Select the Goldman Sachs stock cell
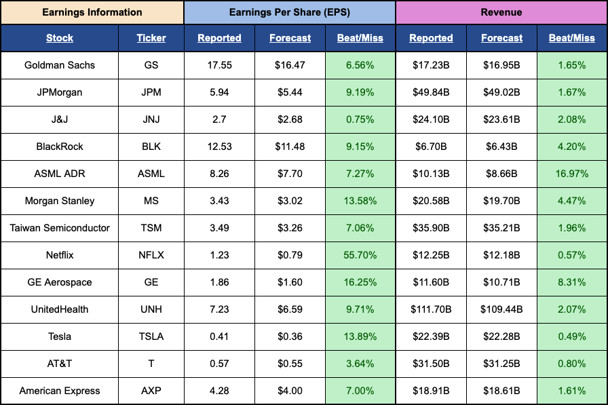Viewport: 608px width, 405px height. pos(60,65)
